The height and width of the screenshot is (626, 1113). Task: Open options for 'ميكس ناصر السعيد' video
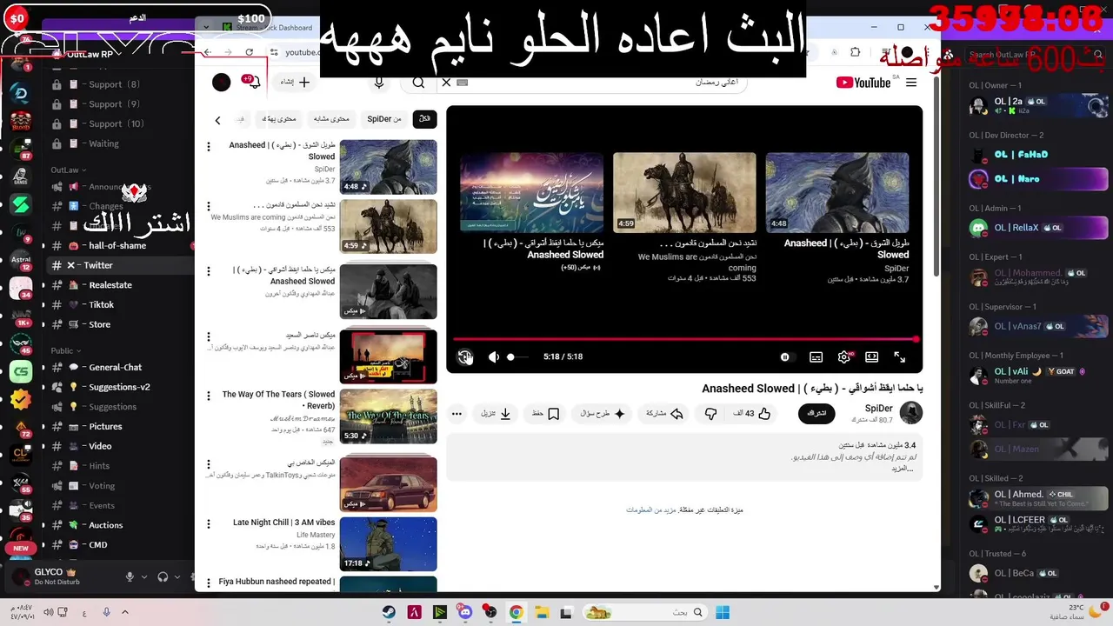coord(208,336)
